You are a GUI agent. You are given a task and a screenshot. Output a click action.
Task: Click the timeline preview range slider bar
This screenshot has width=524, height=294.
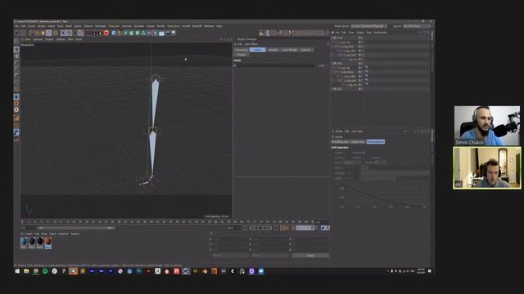[75, 228]
